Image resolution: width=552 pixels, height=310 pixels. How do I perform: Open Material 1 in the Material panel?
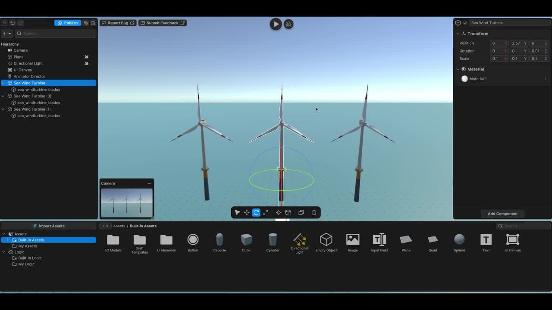[x=479, y=78]
